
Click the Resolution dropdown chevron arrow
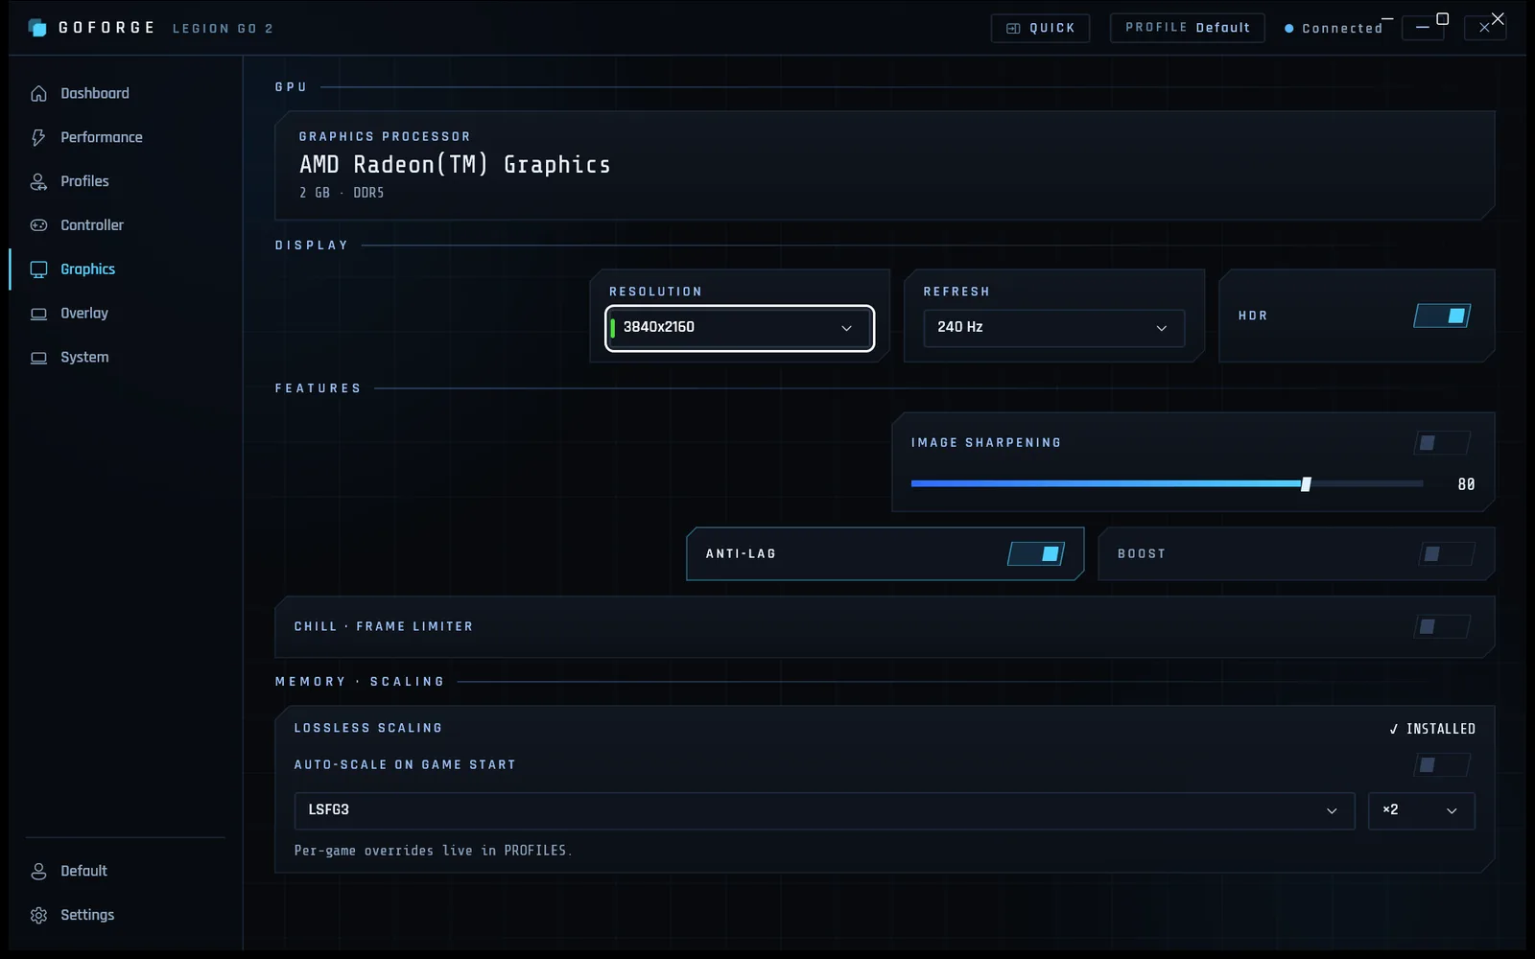click(x=846, y=328)
